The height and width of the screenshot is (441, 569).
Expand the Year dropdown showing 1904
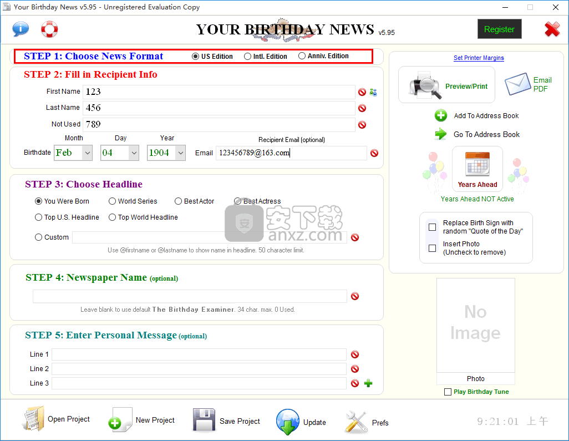(x=180, y=153)
